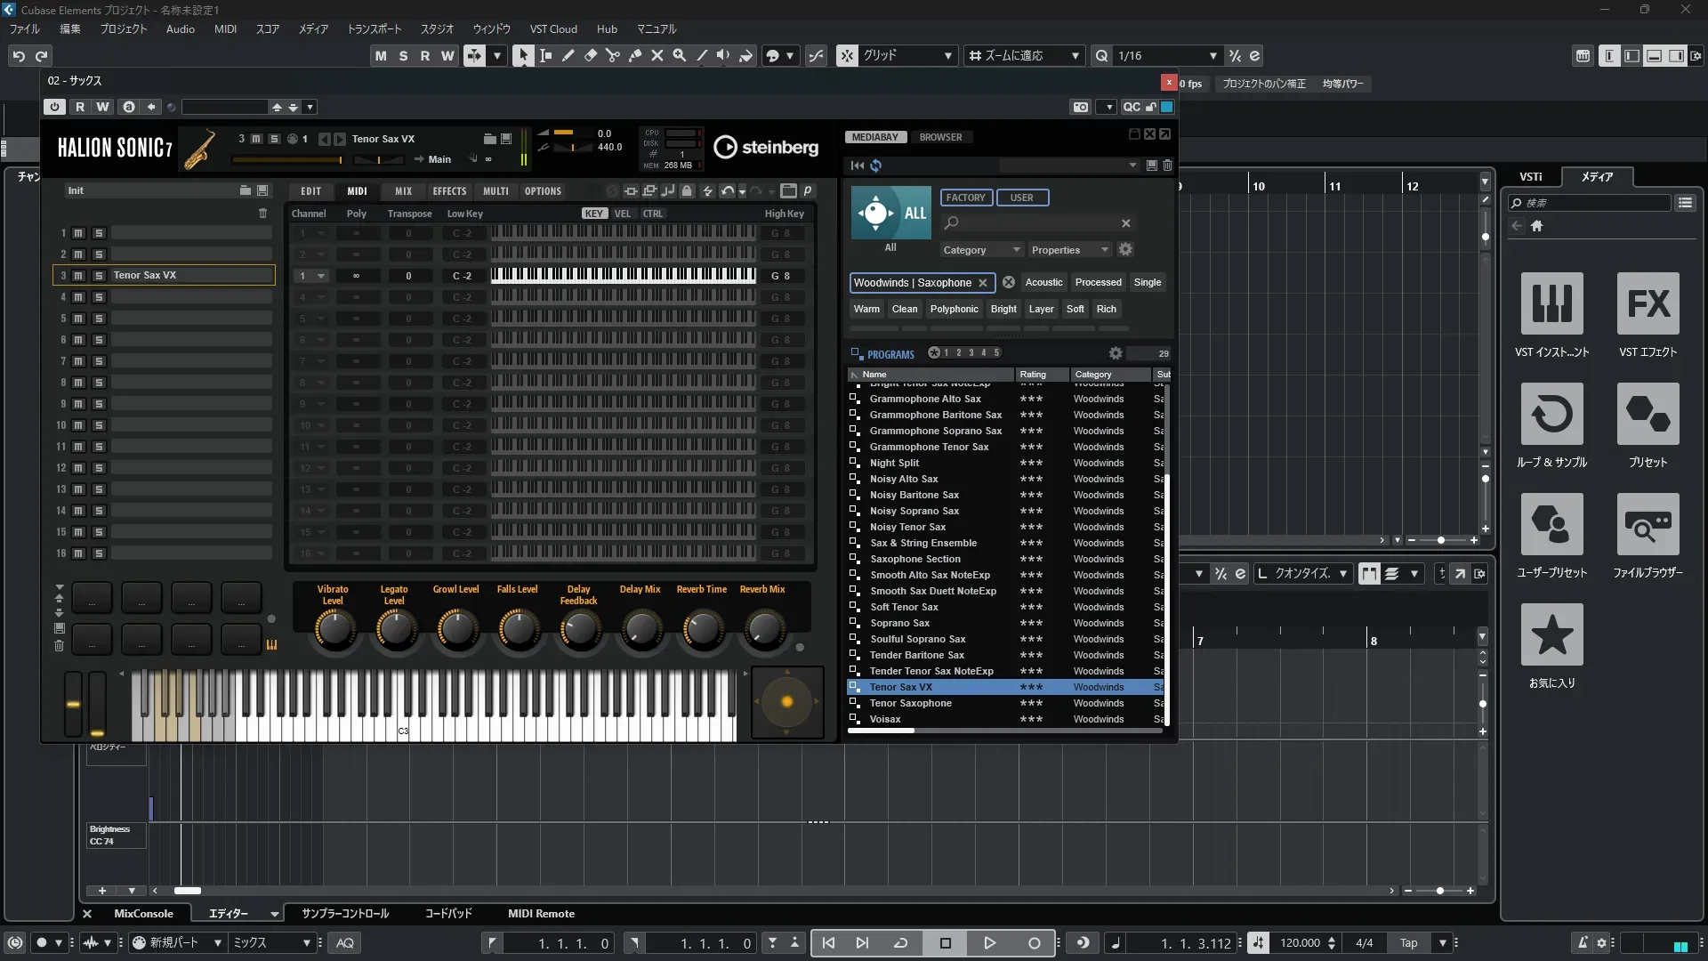1708x961 pixels.
Task: Open the Transport menu
Action: coord(374,28)
